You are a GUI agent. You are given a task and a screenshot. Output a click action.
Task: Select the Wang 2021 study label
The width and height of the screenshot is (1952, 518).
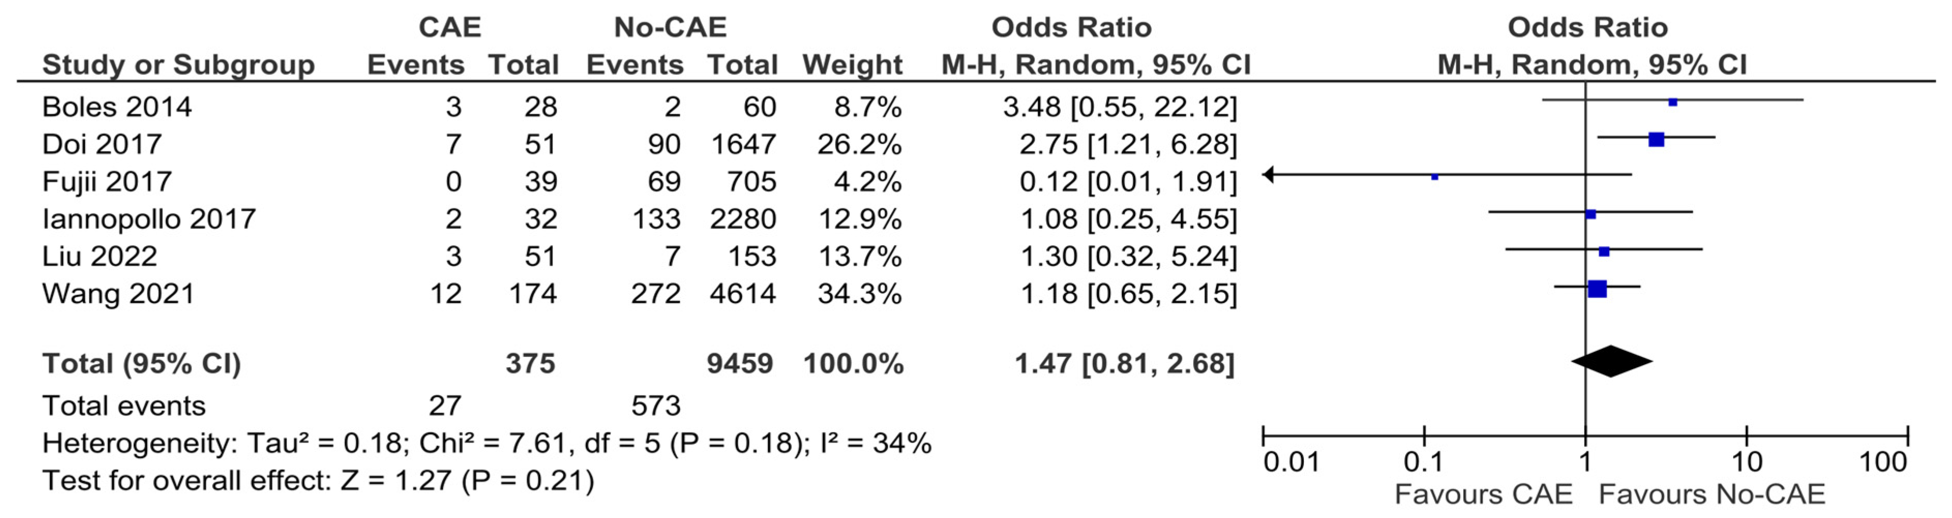coord(118,293)
